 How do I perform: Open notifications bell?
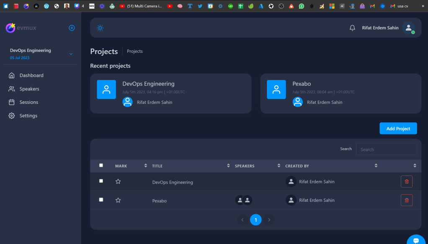[352, 28]
